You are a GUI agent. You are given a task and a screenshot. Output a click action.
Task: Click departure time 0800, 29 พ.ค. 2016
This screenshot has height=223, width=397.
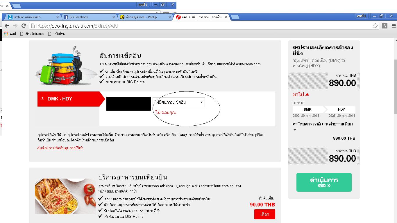(x=306, y=116)
